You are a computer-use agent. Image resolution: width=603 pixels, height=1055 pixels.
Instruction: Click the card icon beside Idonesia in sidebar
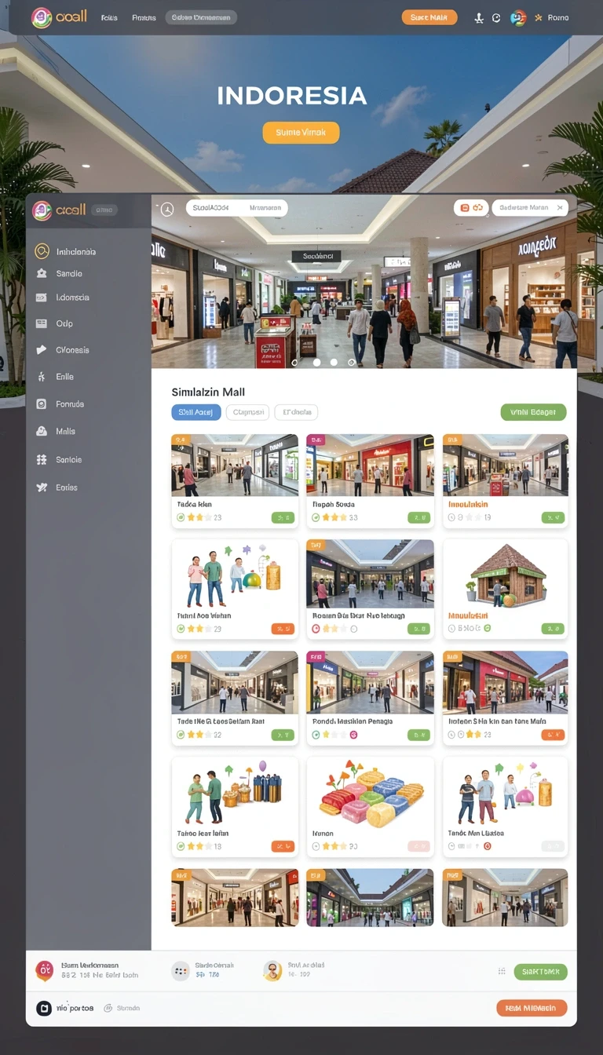point(42,298)
